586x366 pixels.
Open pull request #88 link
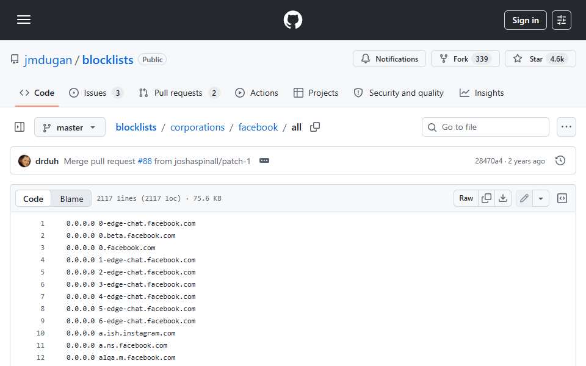coord(145,161)
